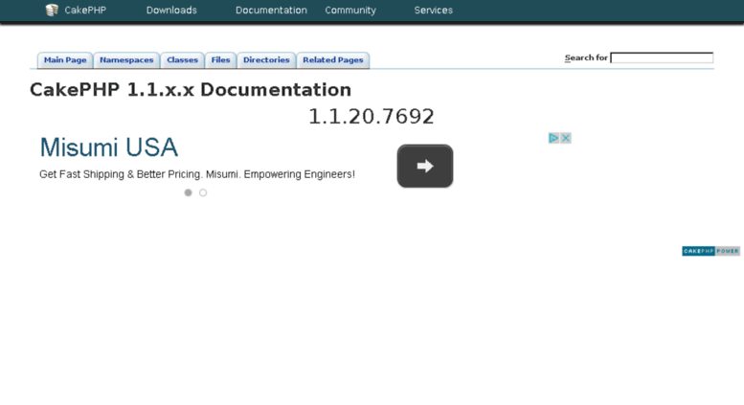Open the Documentation menu
This screenshot has width=744, height=405.
271,10
